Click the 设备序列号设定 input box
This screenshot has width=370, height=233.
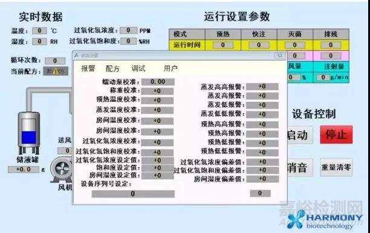point(133,194)
